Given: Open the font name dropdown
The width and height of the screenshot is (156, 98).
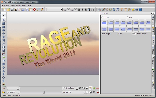Looking at the screenshot, I should tap(61, 10).
